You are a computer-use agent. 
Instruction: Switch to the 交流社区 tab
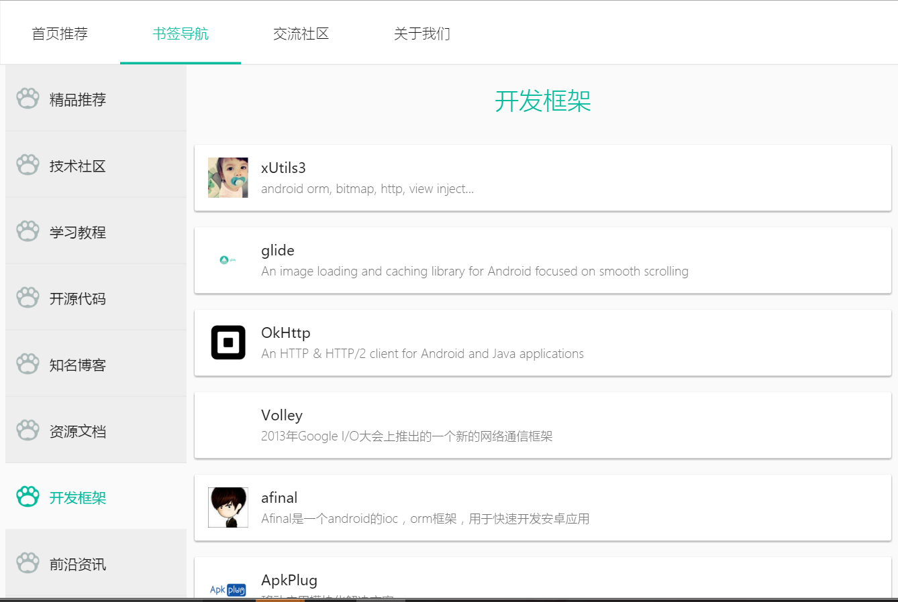tap(301, 34)
